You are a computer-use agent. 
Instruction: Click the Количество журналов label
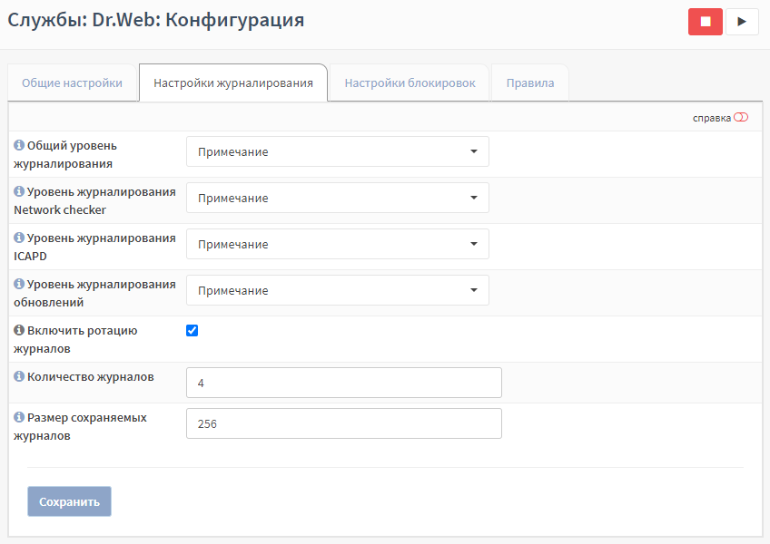pos(91,377)
